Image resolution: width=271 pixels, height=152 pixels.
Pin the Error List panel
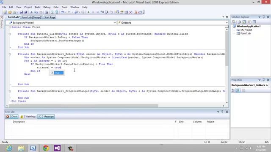(222, 111)
